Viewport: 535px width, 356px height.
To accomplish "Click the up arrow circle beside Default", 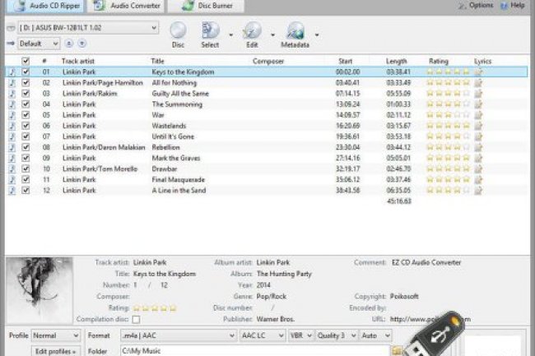I will (x=69, y=44).
